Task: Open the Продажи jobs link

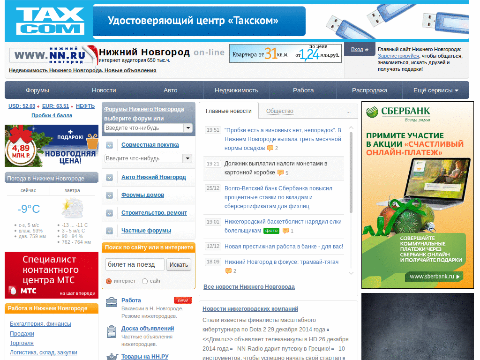Action: pos(22,334)
